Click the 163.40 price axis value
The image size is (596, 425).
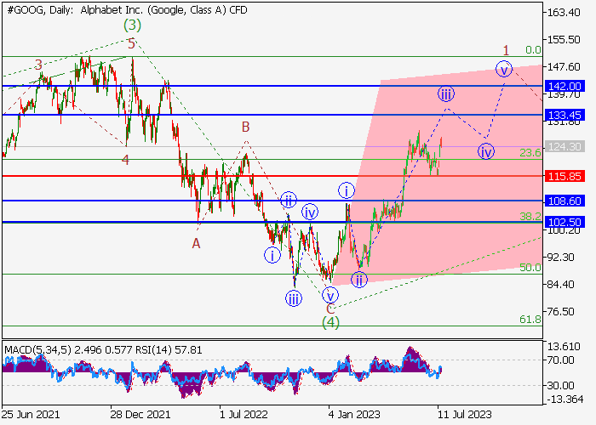pos(564,13)
